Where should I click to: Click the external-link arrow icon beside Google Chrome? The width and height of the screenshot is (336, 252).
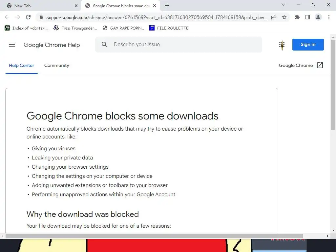pyautogui.click(x=320, y=65)
